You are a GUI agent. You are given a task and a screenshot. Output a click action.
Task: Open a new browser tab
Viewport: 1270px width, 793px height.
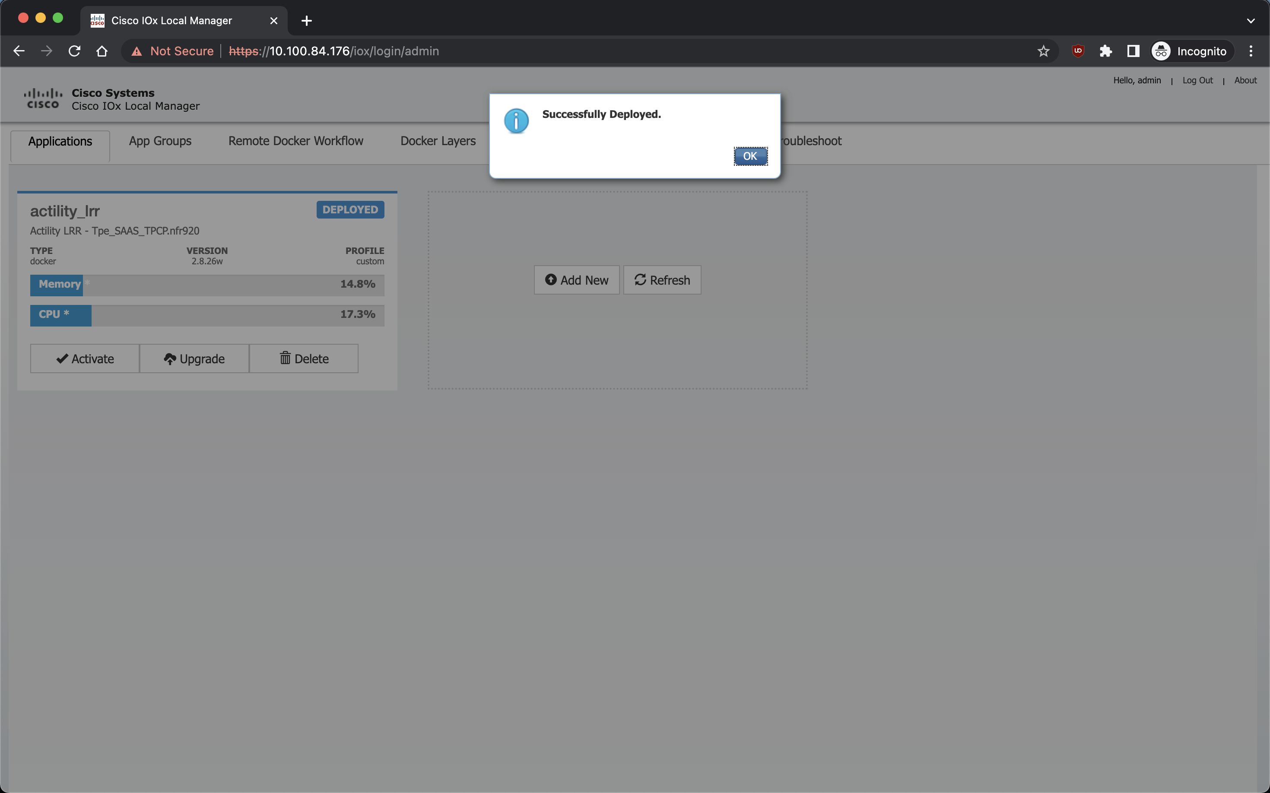[307, 20]
